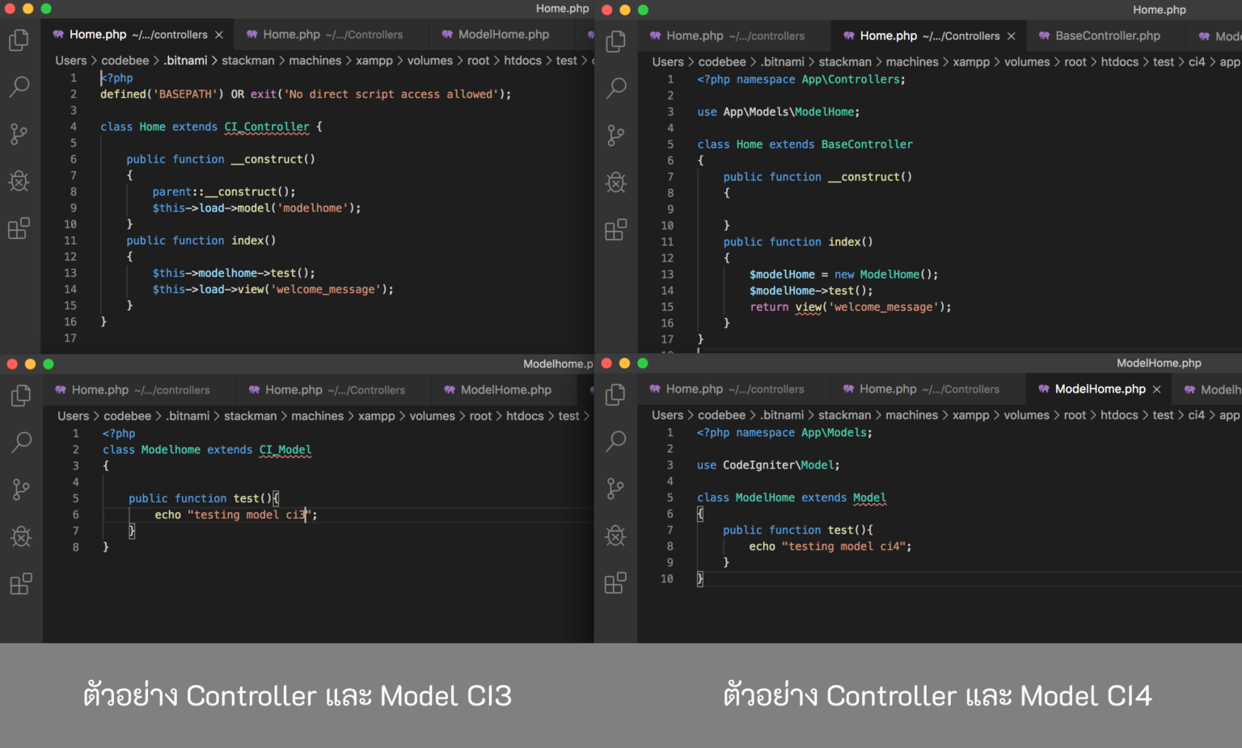Open 'root' breadcrumb in CI4 ModelHome.php window
1242x748 pixels.
tap(1075, 415)
